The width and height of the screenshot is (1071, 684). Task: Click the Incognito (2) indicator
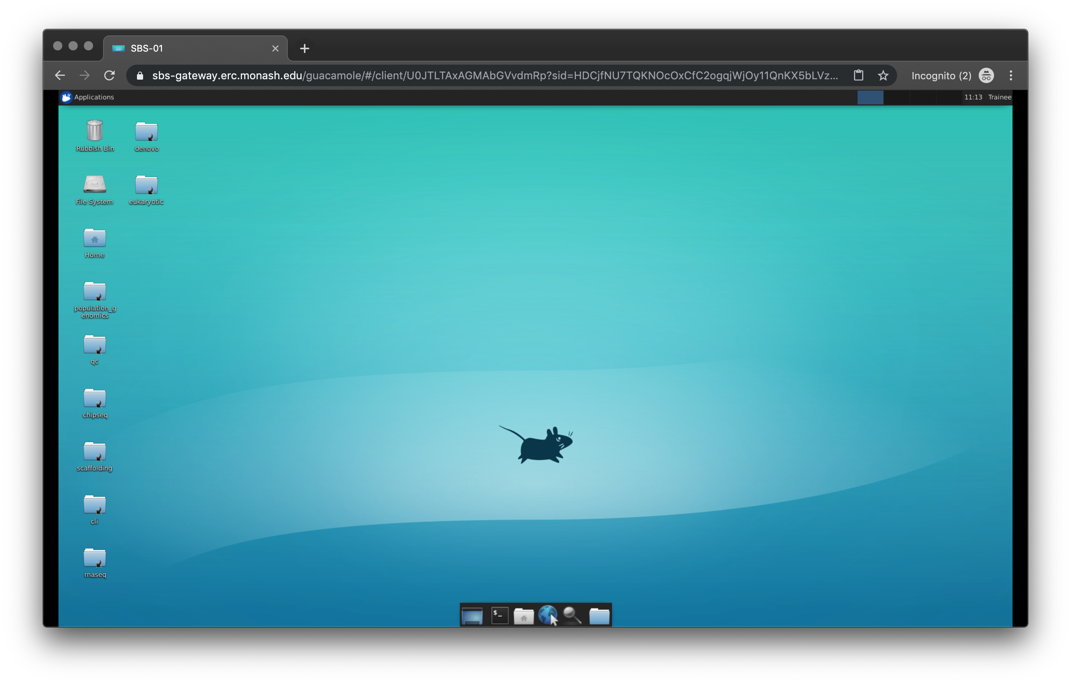point(952,76)
